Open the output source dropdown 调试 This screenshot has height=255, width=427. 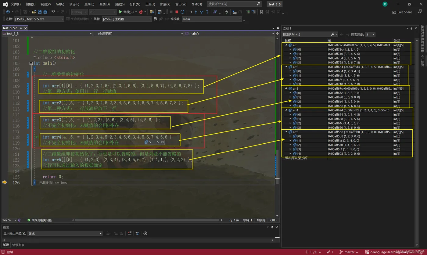pos(65,233)
